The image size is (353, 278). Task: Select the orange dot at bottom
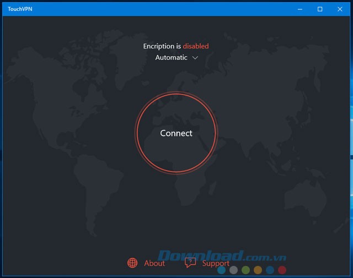[258, 270]
